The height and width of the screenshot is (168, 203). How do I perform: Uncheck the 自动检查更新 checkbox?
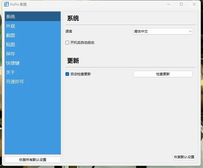coord(67,74)
